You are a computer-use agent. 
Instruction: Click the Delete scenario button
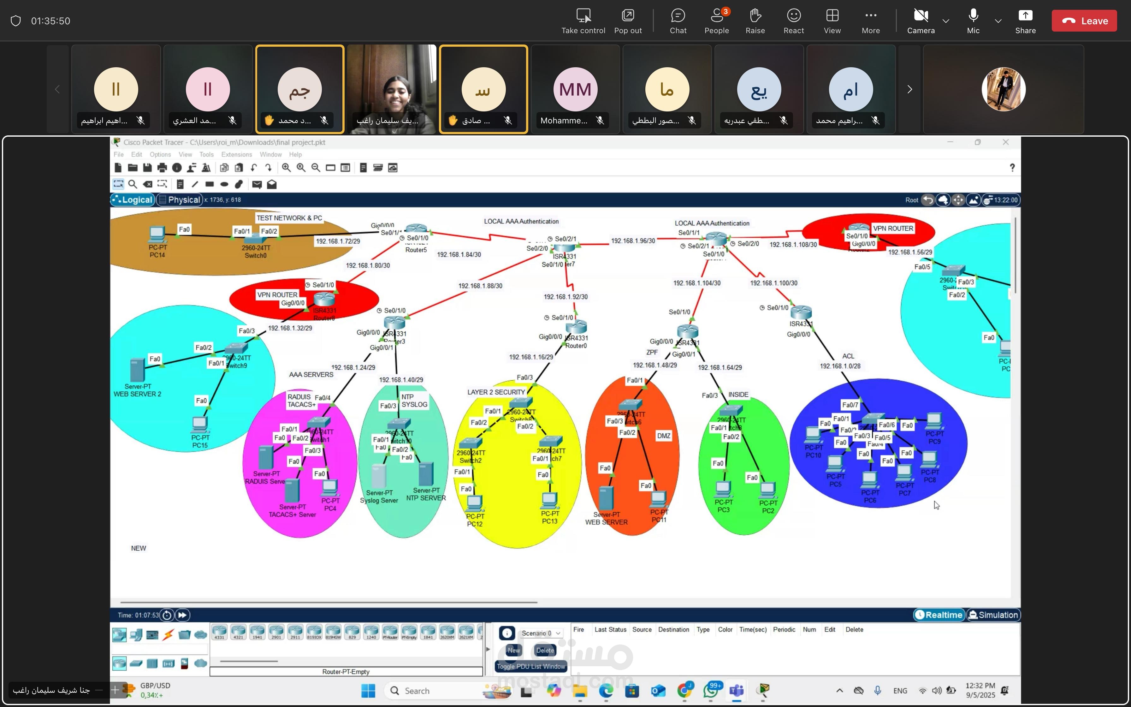(545, 650)
